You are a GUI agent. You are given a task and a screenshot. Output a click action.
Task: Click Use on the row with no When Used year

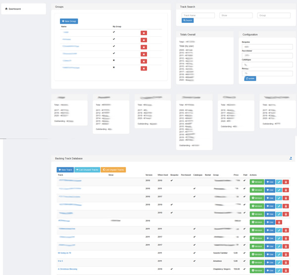pyautogui.click(x=270, y=222)
